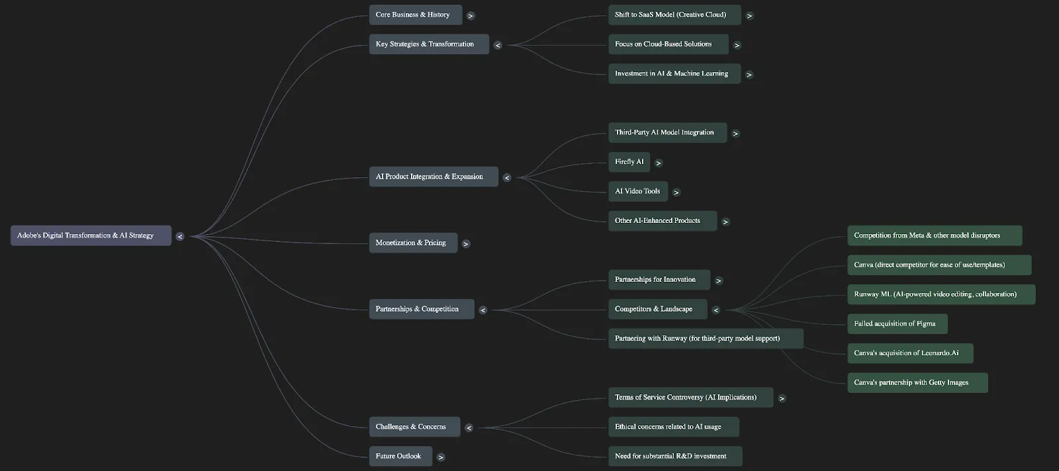Click the Runway ML video editing node
Viewport: 1059px width, 471px height.
point(941,294)
